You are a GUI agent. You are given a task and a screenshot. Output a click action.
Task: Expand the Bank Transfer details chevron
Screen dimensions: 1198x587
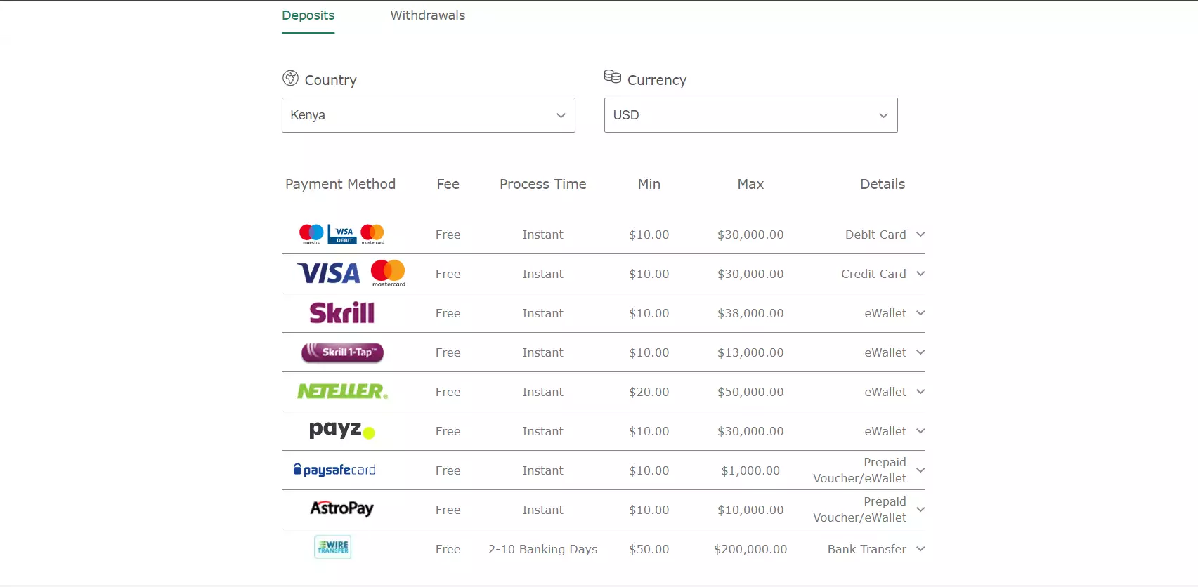(x=920, y=549)
